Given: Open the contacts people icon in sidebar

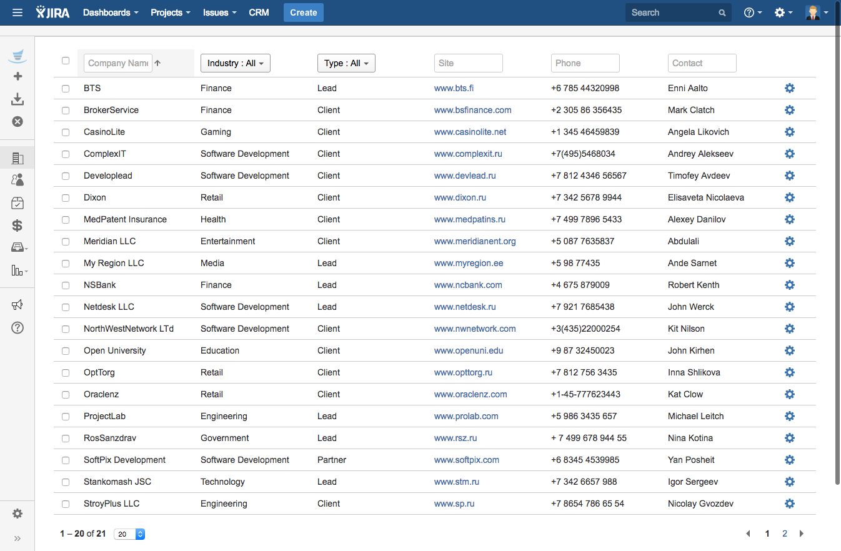Looking at the screenshot, I should 17,180.
